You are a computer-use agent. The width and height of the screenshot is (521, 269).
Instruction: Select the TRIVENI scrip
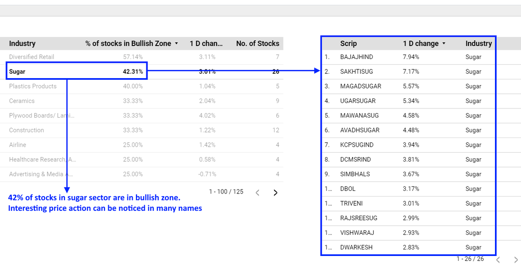click(351, 204)
